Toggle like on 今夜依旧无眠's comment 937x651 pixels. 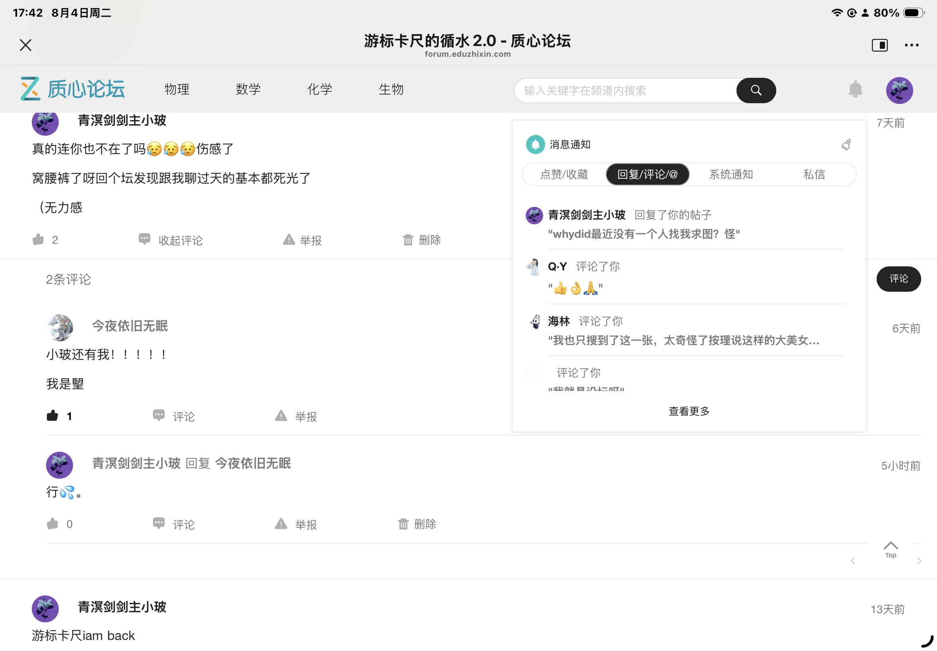pyautogui.click(x=59, y=416)
